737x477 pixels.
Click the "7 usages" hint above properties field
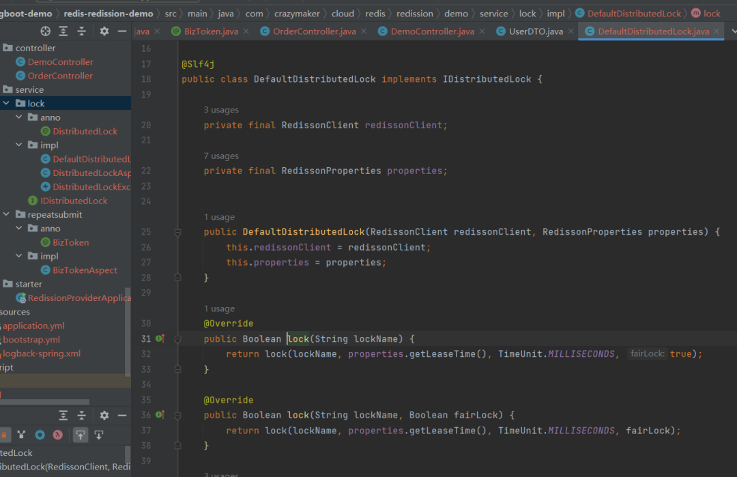point(221,156)
